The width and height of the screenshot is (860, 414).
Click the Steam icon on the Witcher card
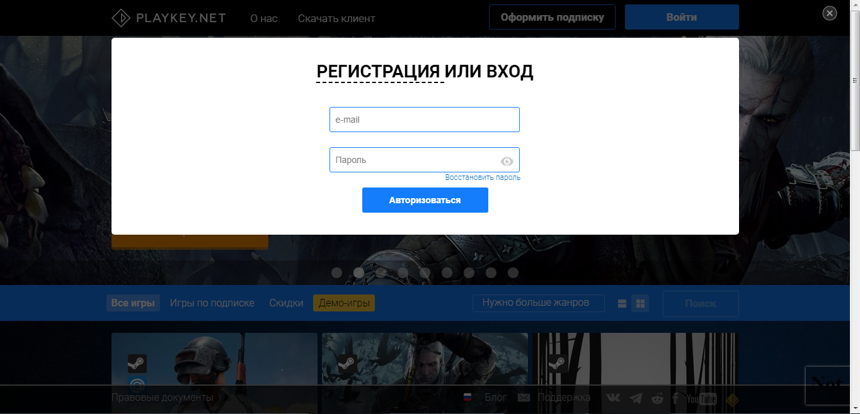tap(347, 364)
